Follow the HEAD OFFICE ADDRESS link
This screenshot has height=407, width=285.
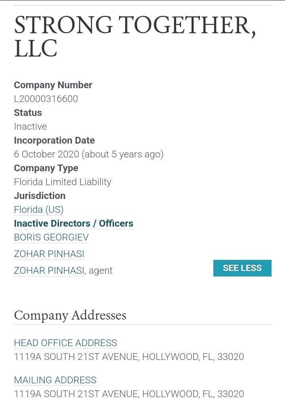click(x=66, y=343)
